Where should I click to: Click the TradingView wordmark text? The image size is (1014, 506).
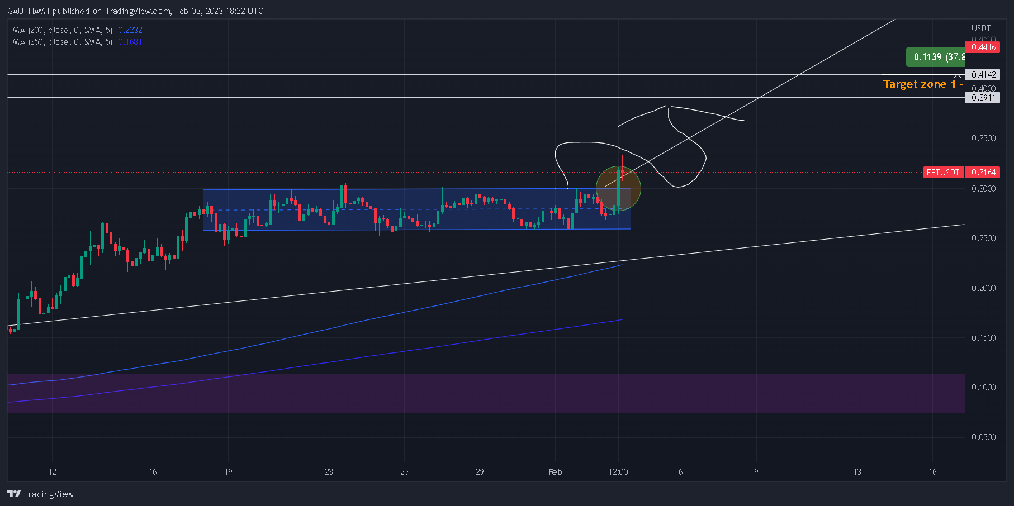click(x=49, y=494)
